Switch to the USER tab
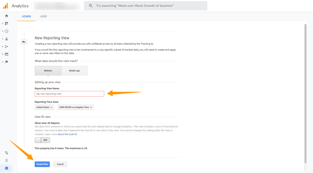Image resolution: width=313 pixels, height=173 pixels. coord(43,16)
